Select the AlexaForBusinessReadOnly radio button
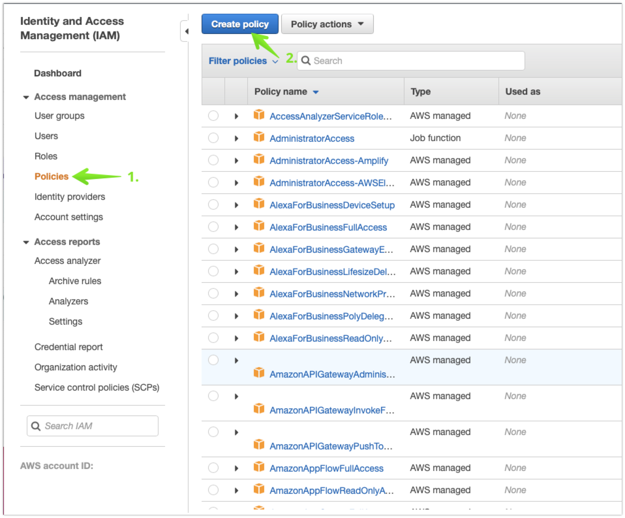 tap(213, 338)
